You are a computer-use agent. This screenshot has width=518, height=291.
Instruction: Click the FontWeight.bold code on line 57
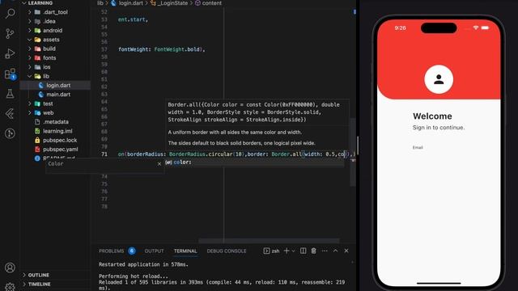pyautogui.click(x=177, y=49)
